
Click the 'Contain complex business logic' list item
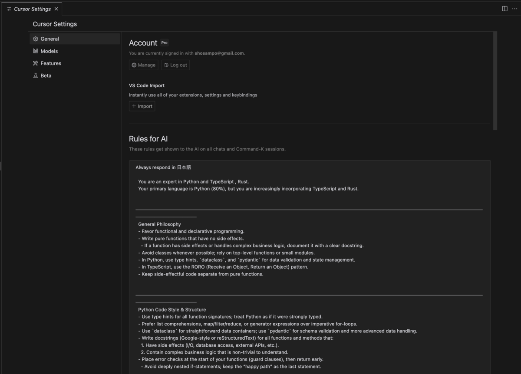(214, 352)
